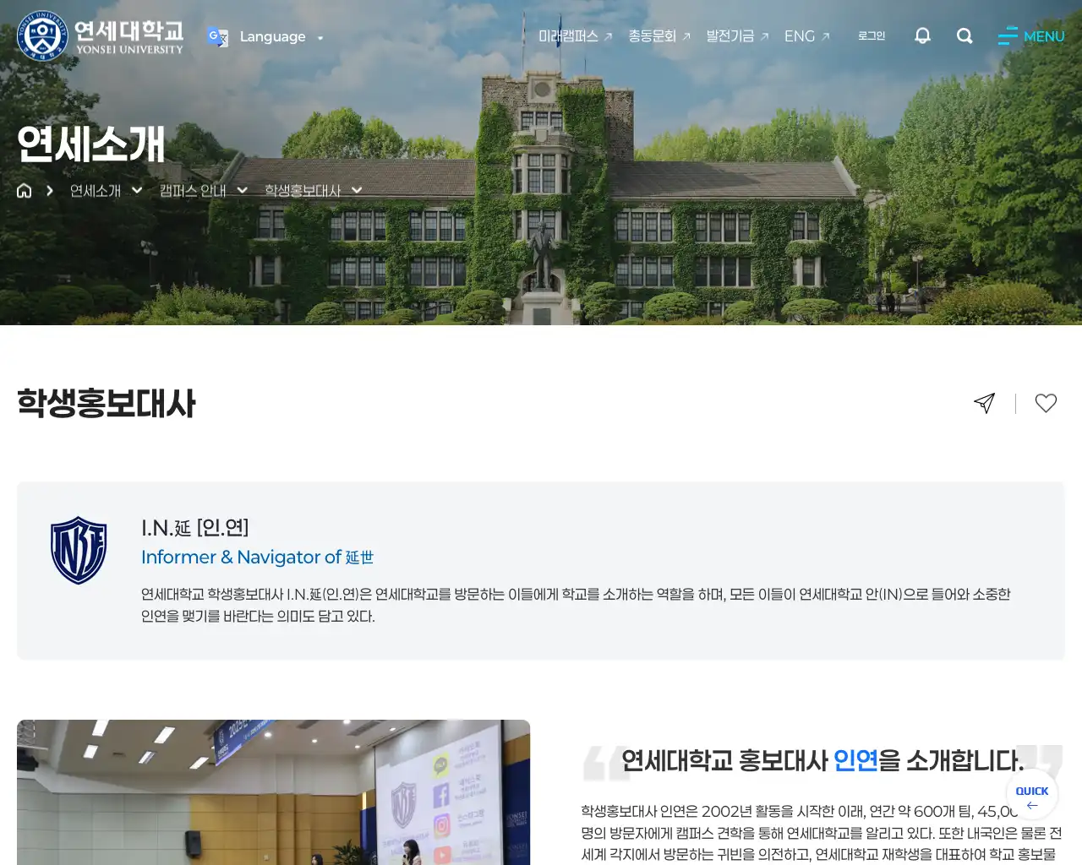Click the blue 인연 highlighted word
This screenshot has height=865, width=1082.
pos(855,760)
